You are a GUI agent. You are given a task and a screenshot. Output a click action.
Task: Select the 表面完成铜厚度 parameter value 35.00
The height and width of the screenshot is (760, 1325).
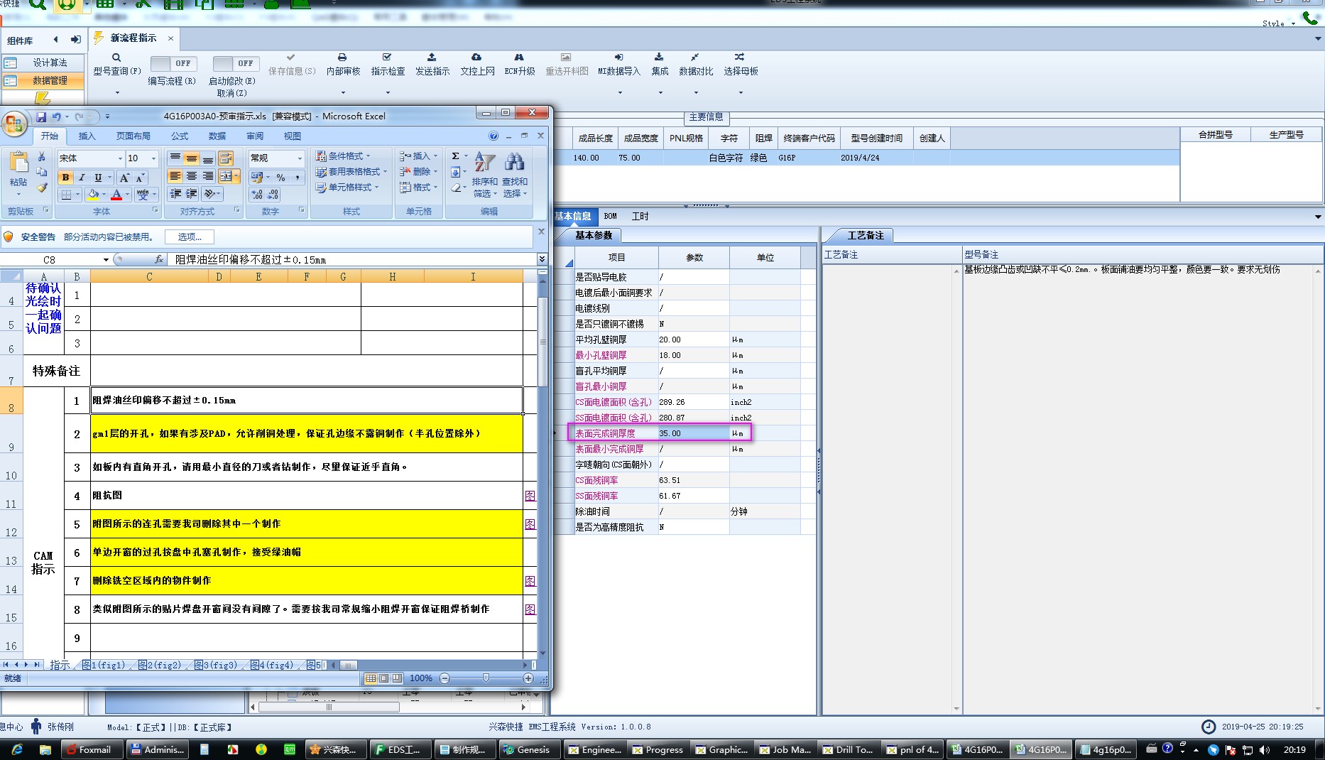pos(693,433)
